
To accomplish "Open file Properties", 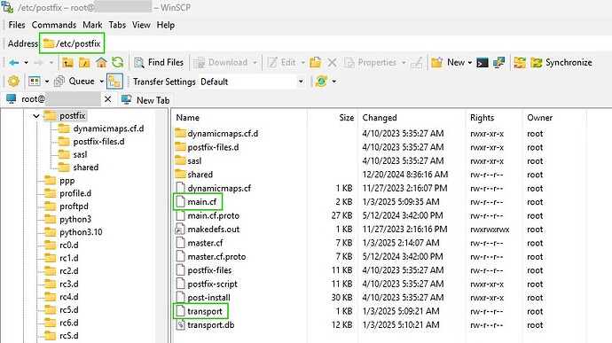I will coord(370,62).
